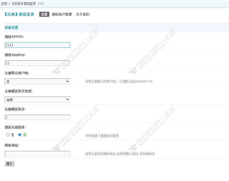The image size is (229, 181).
Task: Click the 微信APPID: label
Action: 14,37
